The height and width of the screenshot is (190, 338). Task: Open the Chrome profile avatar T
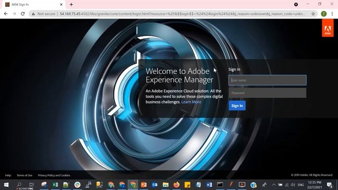pos(324,14)
